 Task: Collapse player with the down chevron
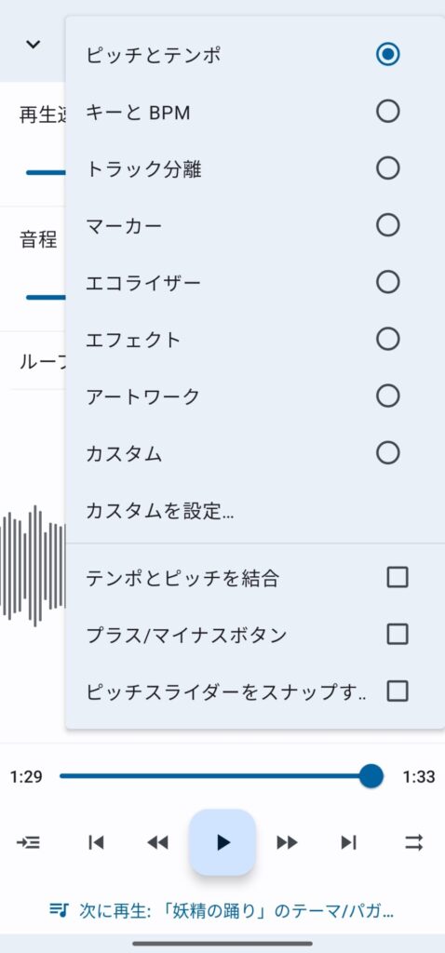pos(33,44)
